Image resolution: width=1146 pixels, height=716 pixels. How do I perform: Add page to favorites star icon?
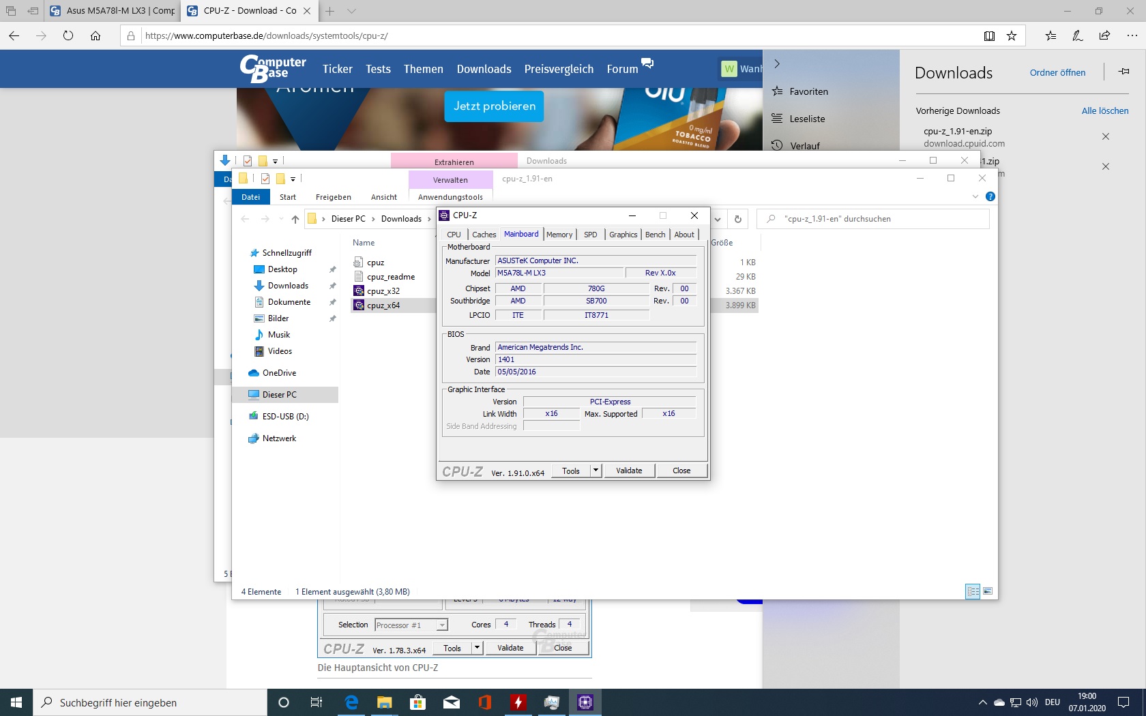[x=1012, y=35]
